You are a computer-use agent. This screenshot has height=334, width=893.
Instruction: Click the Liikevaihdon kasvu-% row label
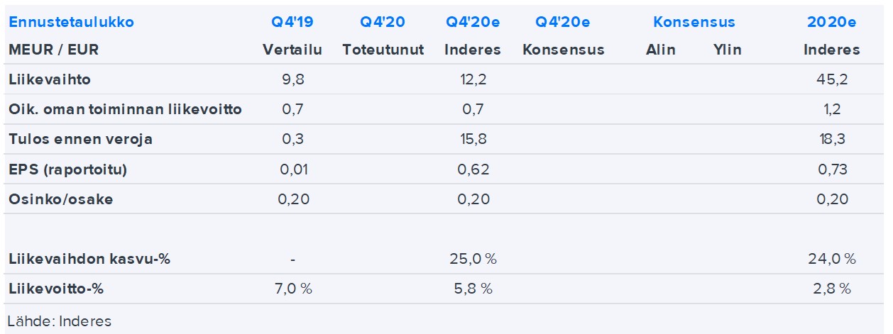pyautogui.click(x=89, y=259)
